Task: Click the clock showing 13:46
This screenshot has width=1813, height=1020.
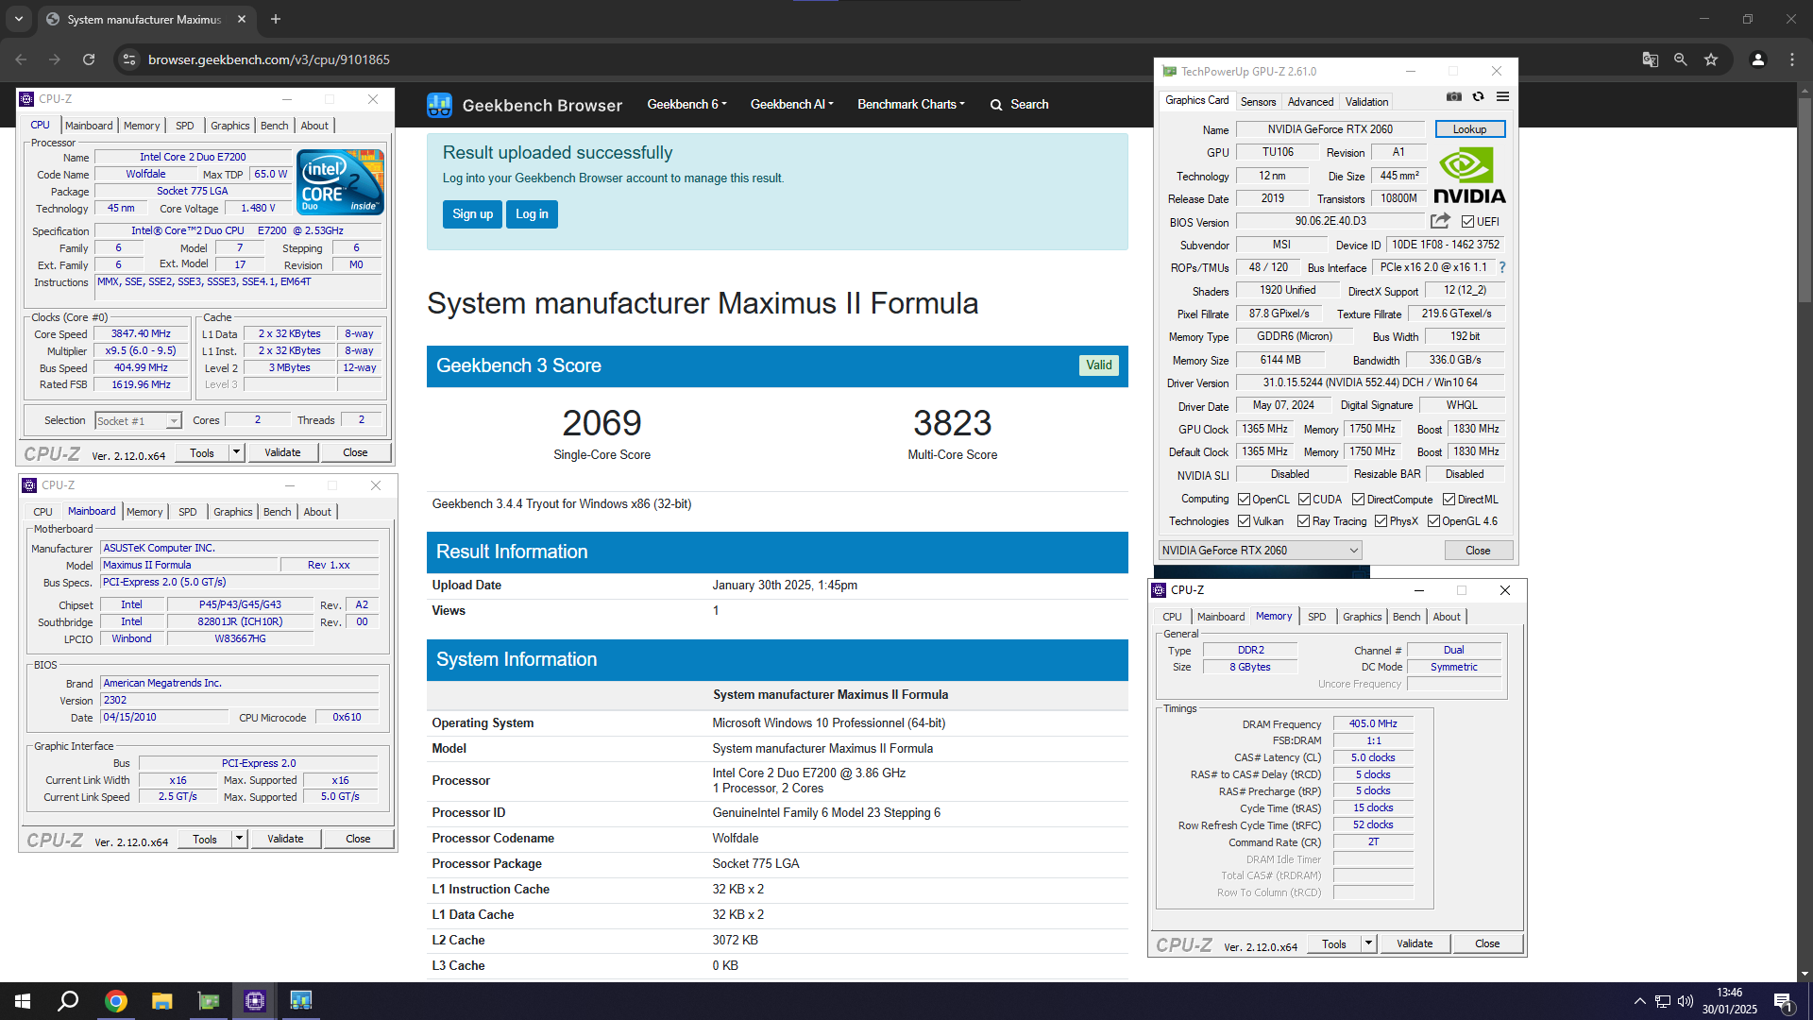Action: (x=1729, y=993)
